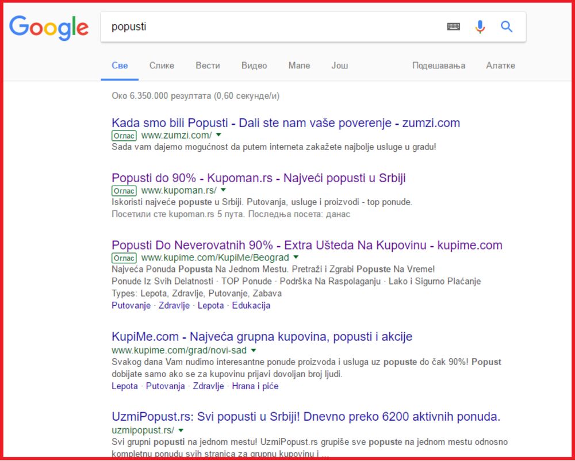Open the 'KupiMe.com - Najveća grupna kupovina' result
575x461 pixels.
pyautogui.click(x=262, y=336)
